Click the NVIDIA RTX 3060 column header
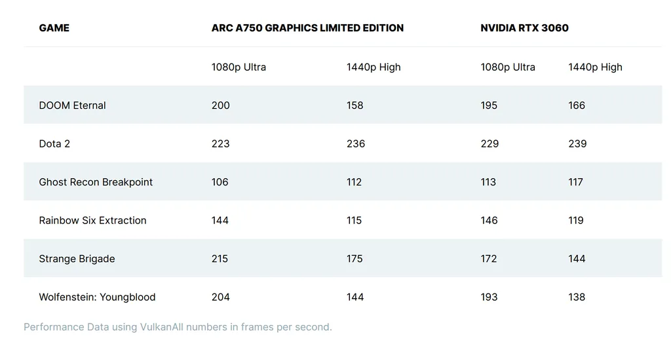Screen dimensions: 671x340 pos(524,28)
